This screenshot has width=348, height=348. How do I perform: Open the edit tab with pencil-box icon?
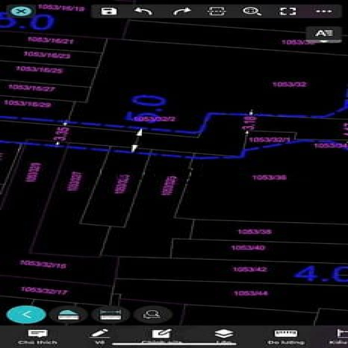coord(162,336)
